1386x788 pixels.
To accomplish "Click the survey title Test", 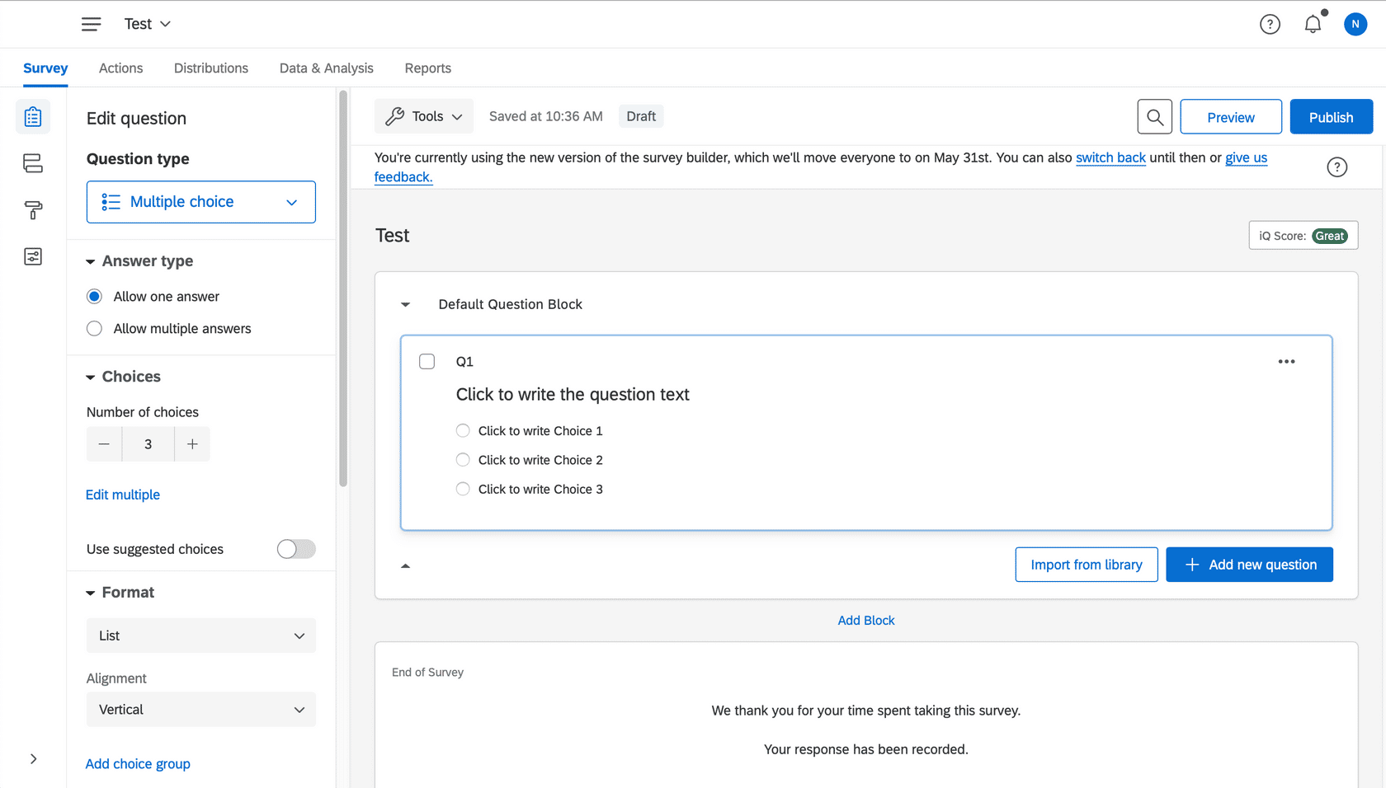I will pos(393,236).
